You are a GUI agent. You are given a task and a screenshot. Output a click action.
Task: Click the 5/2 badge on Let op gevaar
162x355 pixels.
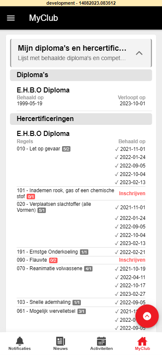pyautogui.click(x=66, y=149)
